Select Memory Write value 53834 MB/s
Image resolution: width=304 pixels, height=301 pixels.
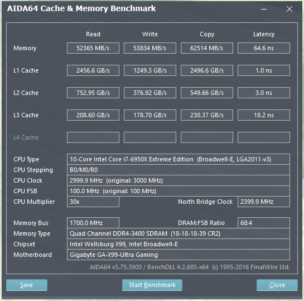pos(150,48)
